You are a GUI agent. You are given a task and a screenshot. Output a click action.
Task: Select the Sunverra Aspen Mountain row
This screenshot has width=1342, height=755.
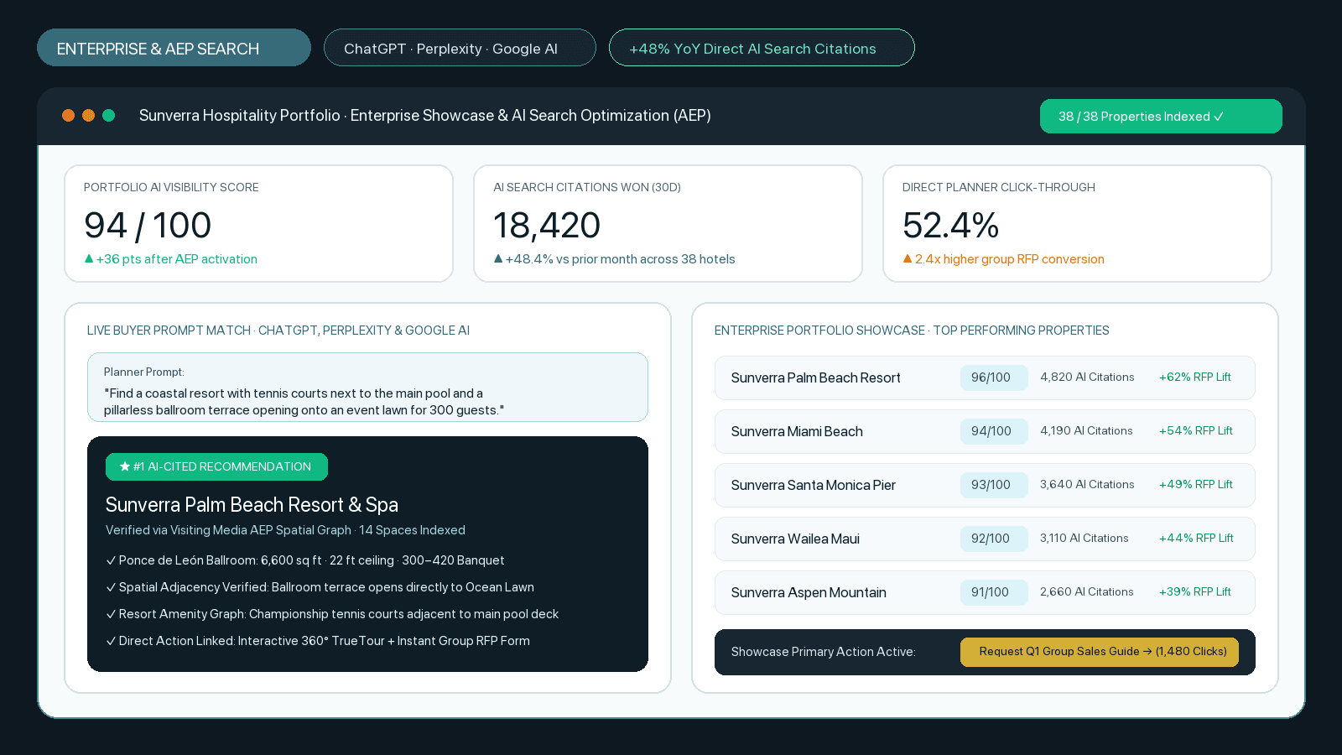(x=985, y=592)
